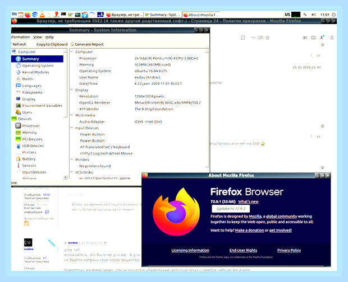348x282 pixels.
Task: Select Processor under Devices in sidebar
Action: 31,126
